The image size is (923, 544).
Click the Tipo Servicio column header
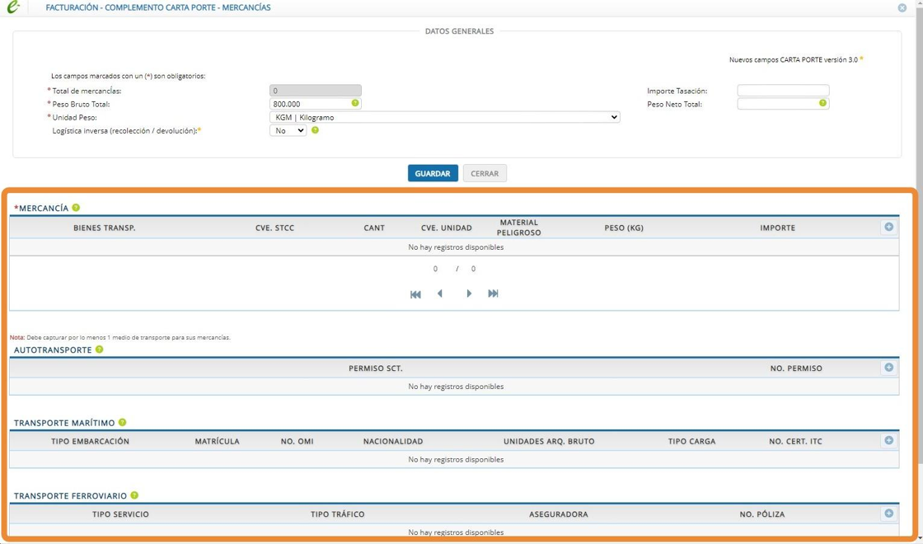click(120, 514)
